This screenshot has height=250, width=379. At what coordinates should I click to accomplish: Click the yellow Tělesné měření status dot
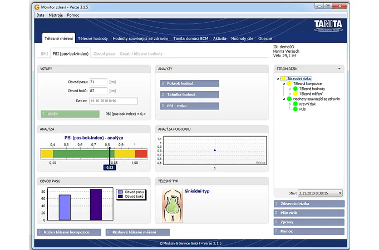pos(295,94)
